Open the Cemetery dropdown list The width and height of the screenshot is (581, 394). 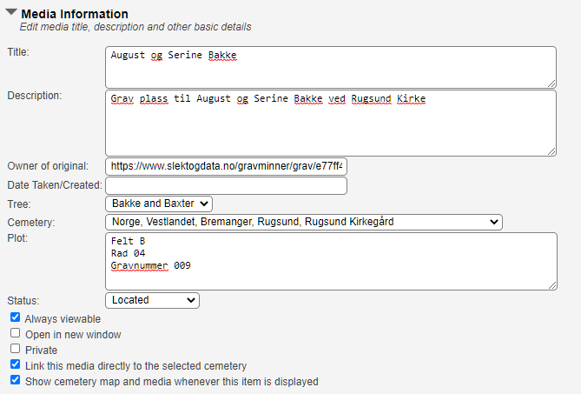coord(303,222)
